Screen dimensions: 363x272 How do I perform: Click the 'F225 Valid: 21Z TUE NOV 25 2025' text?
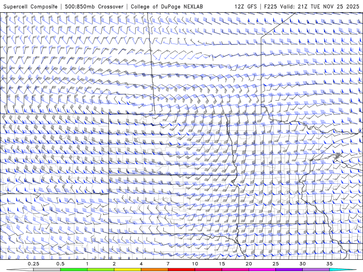click(x=312, y=6)
